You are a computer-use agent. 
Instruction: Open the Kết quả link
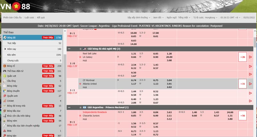click(x=41, y=18)
